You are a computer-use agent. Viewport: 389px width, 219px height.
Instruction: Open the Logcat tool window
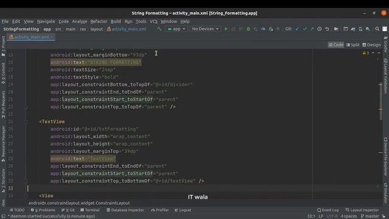(183, 210)
